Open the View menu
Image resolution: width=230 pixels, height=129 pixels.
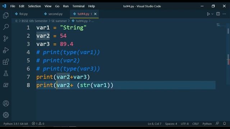48,6
